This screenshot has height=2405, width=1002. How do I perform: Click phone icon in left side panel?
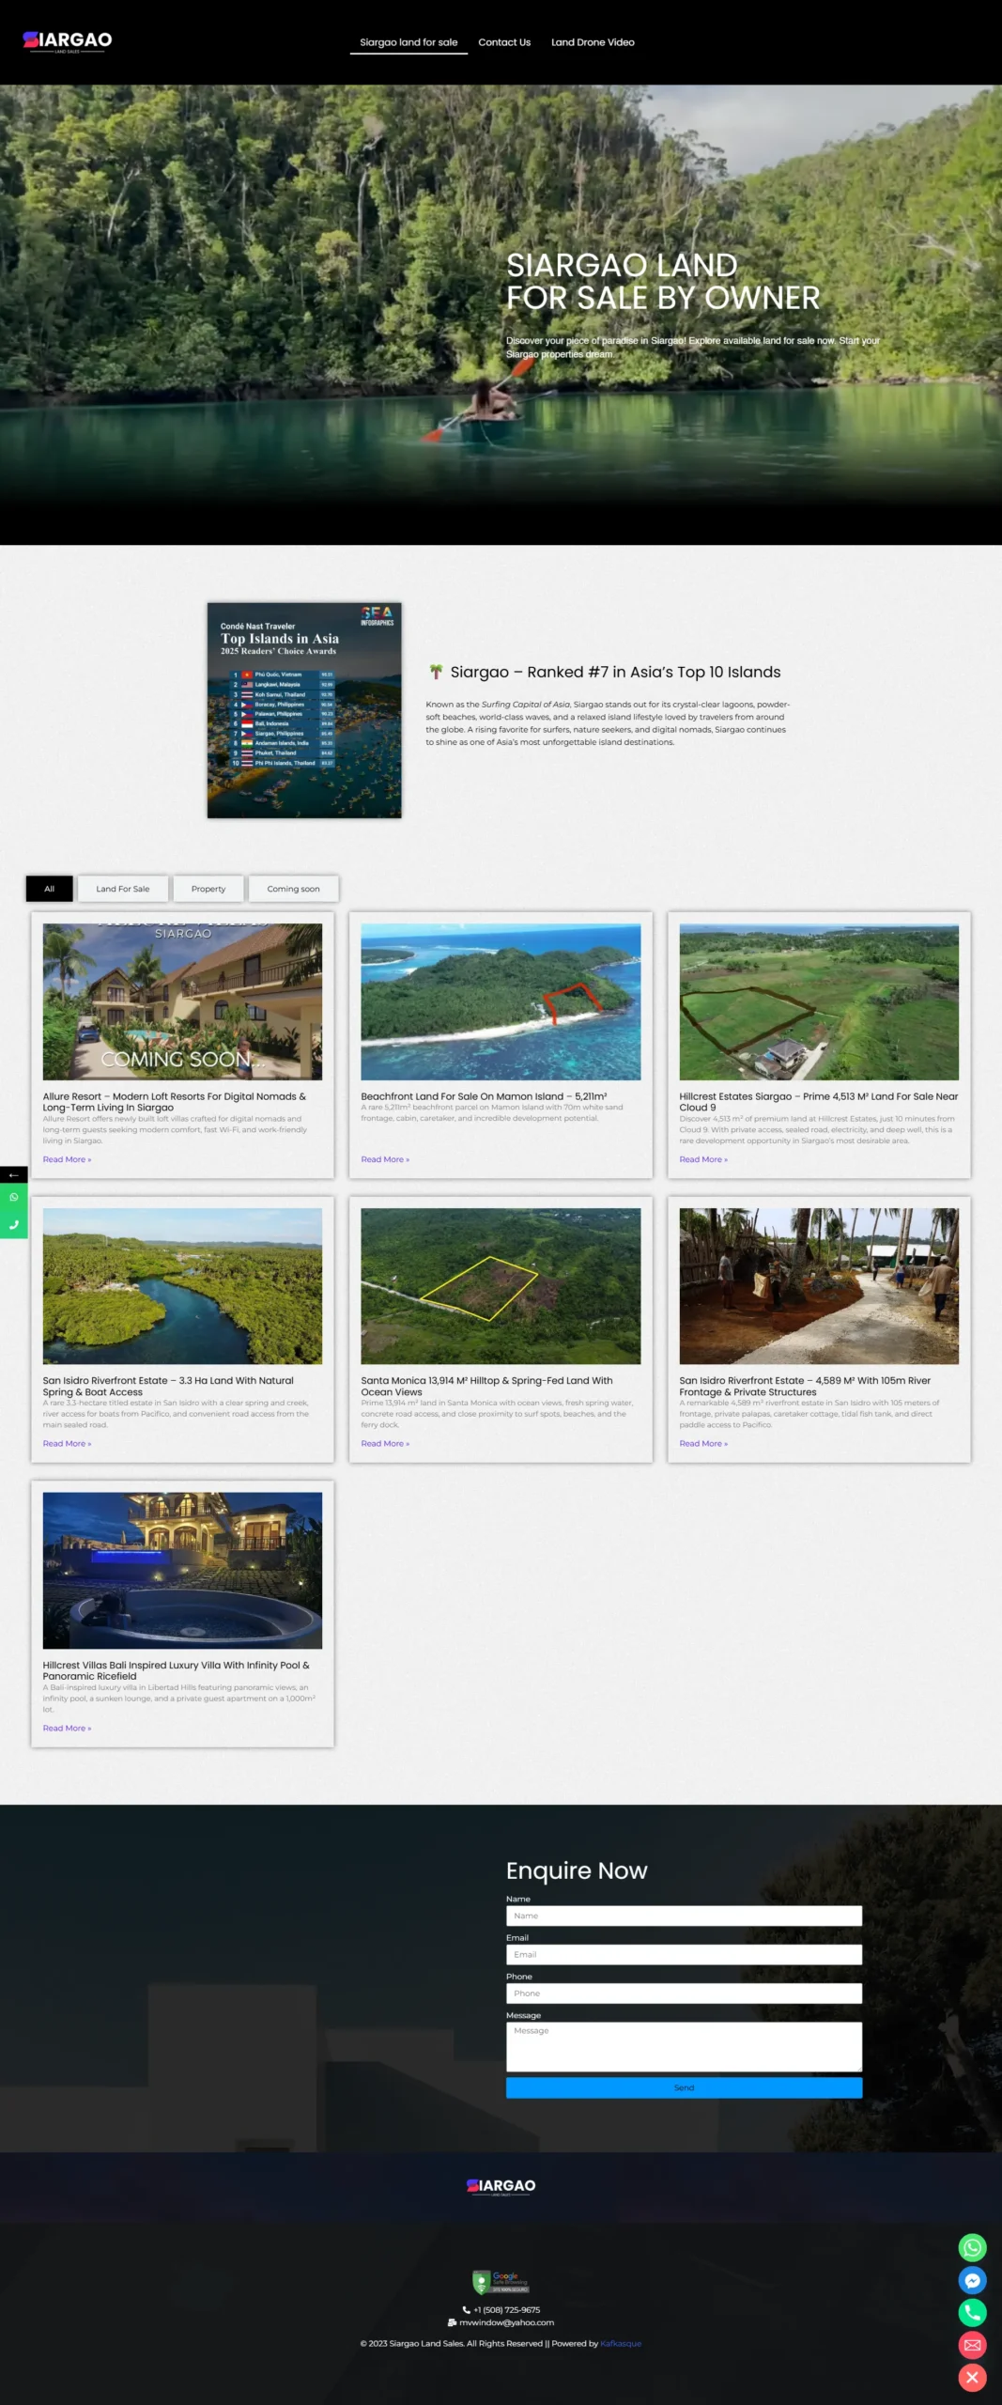[13, 1224]
